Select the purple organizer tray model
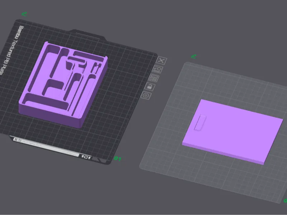 (63, 85)
